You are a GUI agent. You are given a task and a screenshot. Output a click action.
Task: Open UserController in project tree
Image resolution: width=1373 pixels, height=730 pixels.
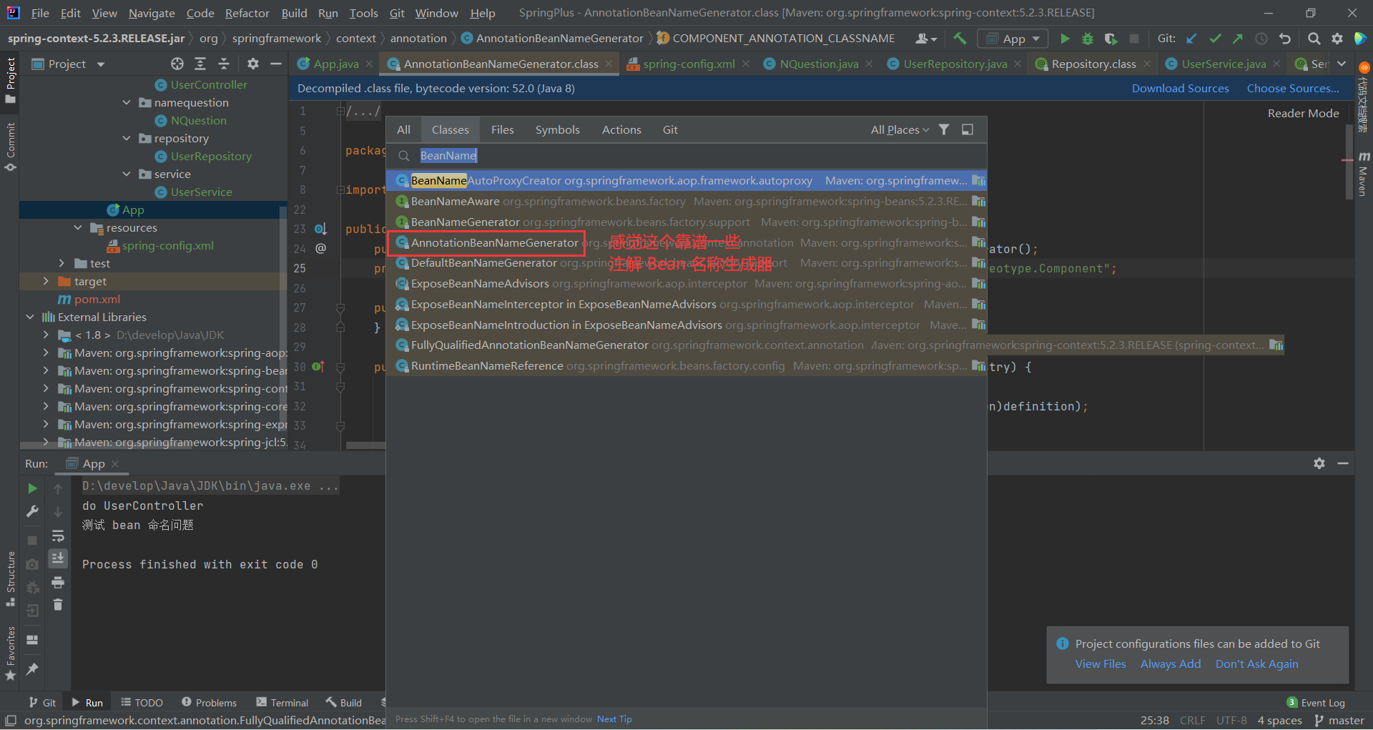point(209,84)
